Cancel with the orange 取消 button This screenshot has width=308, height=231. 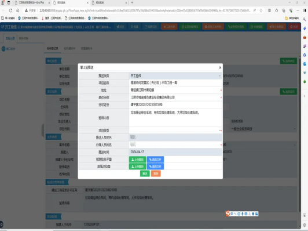(x=156, y=174)
